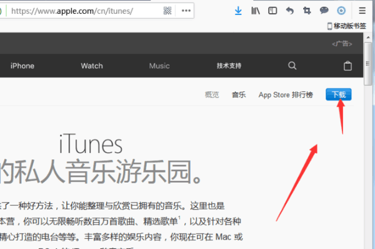
Task: Select the 概览 overview tab
Action: [212, 95]
